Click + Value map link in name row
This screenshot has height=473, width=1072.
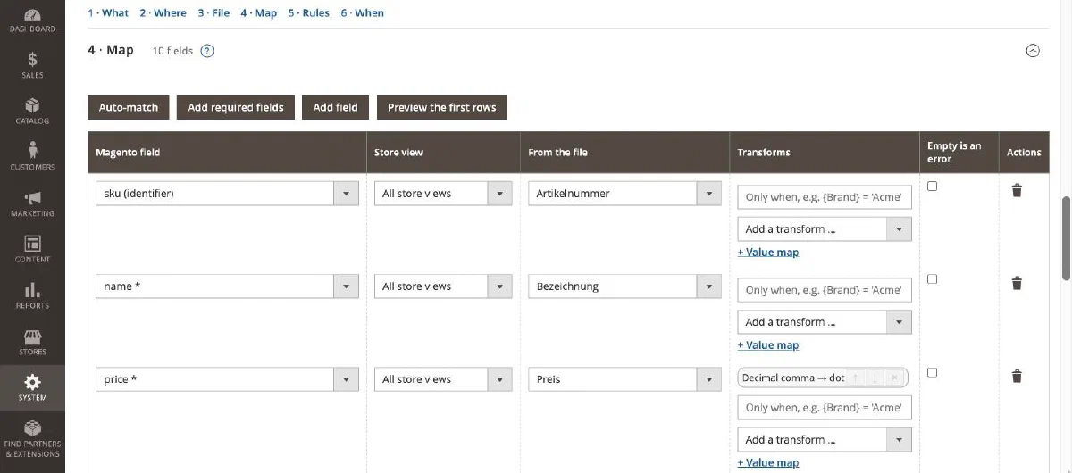click(x=768, y=345)
